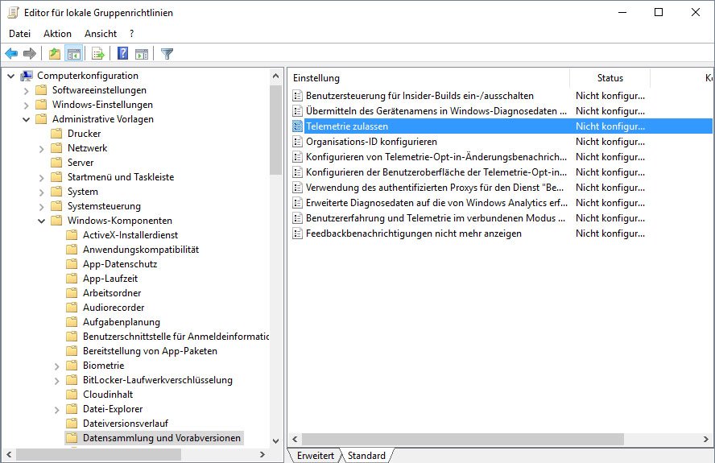Sort by Status column header
This screenshot has width=715, height=463.
coord(610,78)
